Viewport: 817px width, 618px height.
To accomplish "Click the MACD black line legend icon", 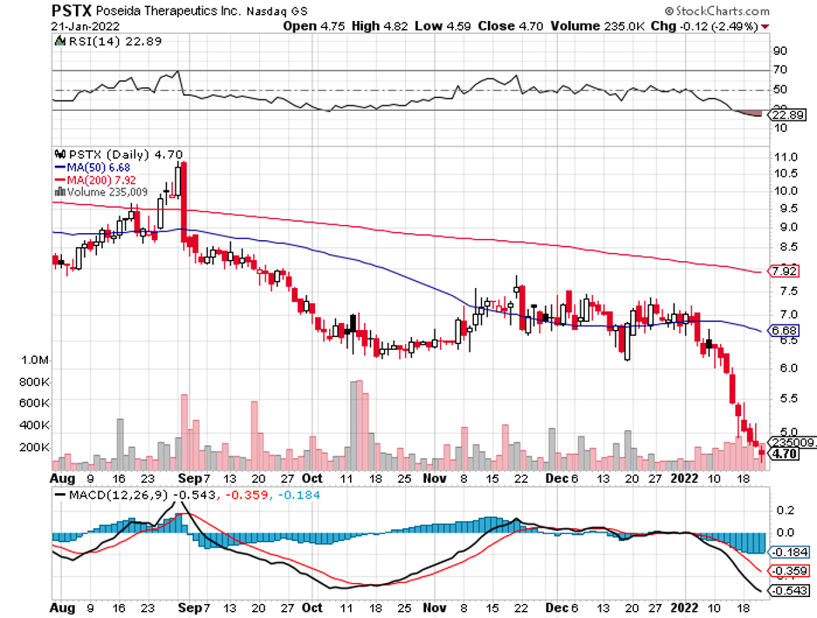I will point(59,495).
